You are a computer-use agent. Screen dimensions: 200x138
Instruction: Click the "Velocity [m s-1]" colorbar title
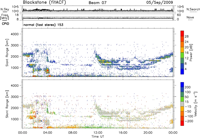click(195, 104)
